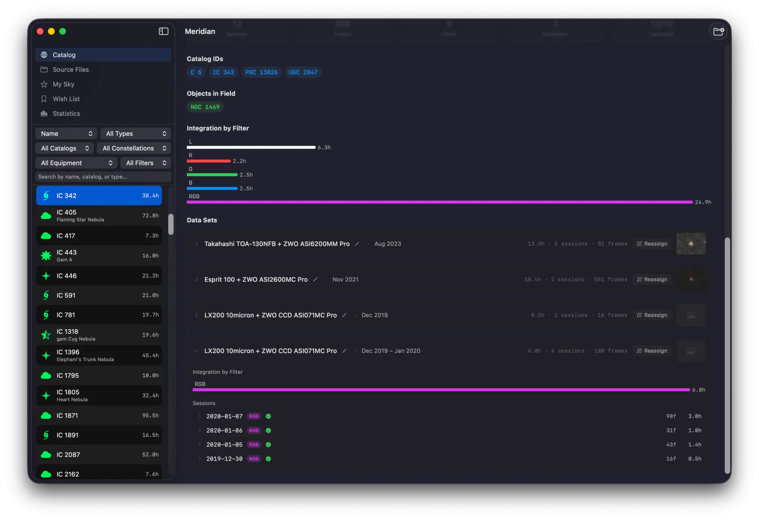
Task: Click the RGB filter tag on 2020-01-06
Action: 254,430
